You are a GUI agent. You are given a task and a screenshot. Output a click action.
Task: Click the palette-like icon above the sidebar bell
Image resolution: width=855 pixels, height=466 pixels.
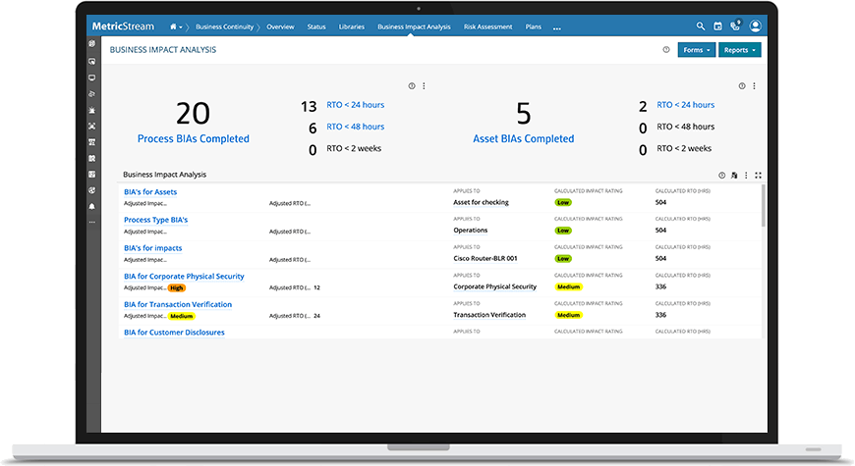[92, 190]
